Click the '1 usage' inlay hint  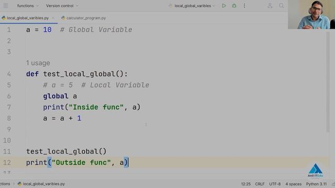[x=38, y=63]
